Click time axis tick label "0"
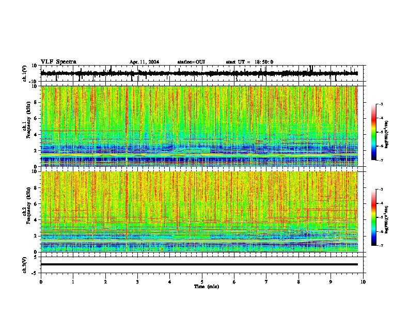The image size is (409, 316). (x=41, y=282)
